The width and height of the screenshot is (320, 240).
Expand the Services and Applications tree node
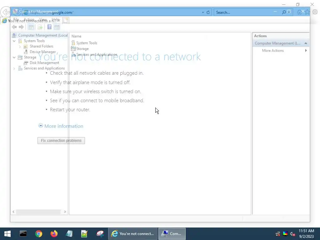(x=14, y=68)
